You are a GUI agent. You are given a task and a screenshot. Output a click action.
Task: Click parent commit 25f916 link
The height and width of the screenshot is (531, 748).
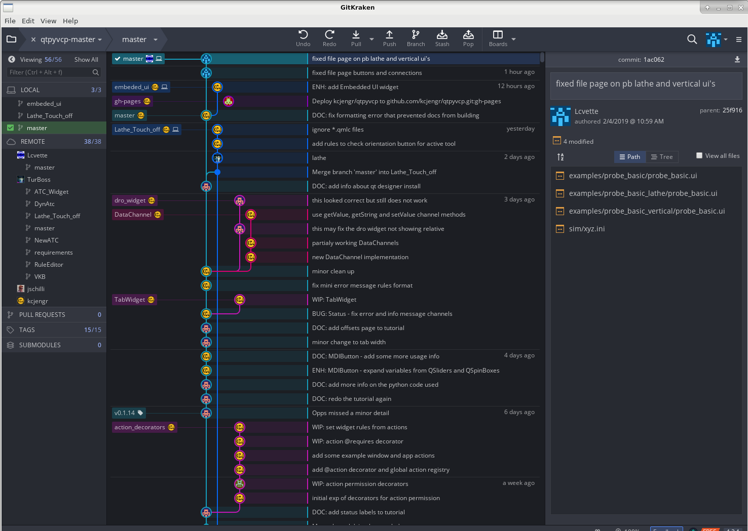coord(732,110)
